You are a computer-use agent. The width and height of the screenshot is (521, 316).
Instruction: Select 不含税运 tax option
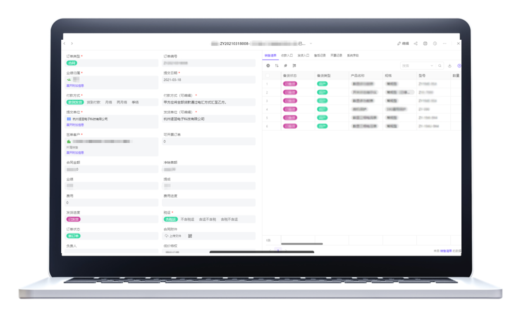click(x=187, y=219)
